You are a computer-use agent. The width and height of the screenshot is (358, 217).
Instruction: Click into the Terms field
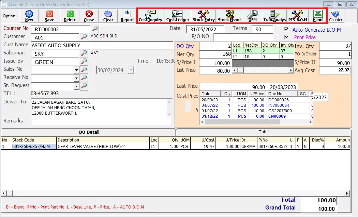pos(262,29)
